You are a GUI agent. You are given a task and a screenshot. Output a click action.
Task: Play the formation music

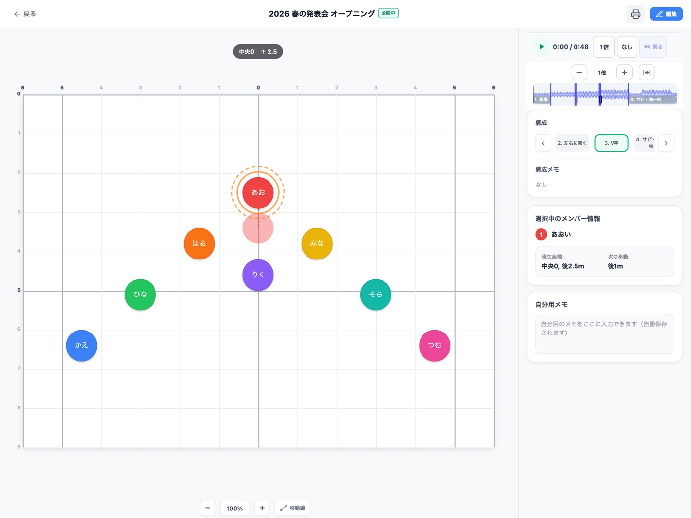coord(541,47)
